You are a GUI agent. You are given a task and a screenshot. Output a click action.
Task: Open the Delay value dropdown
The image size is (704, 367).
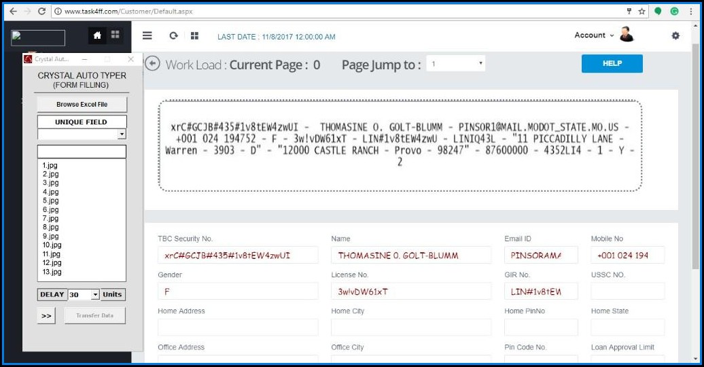[95, 294]
